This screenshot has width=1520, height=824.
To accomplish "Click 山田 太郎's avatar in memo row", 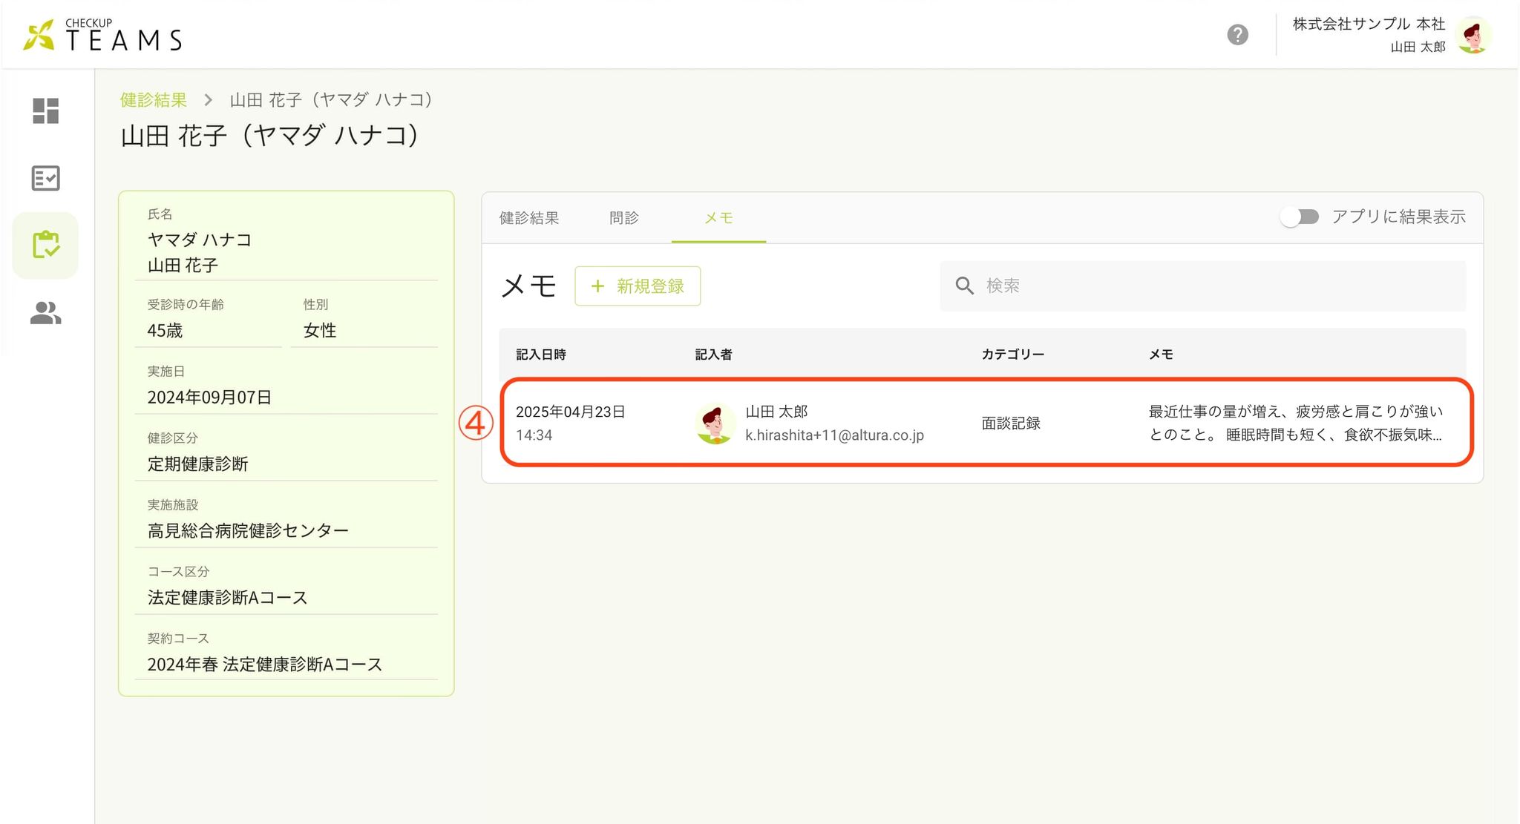I will 715,423.
